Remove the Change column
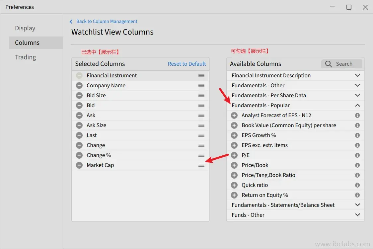 79,145
